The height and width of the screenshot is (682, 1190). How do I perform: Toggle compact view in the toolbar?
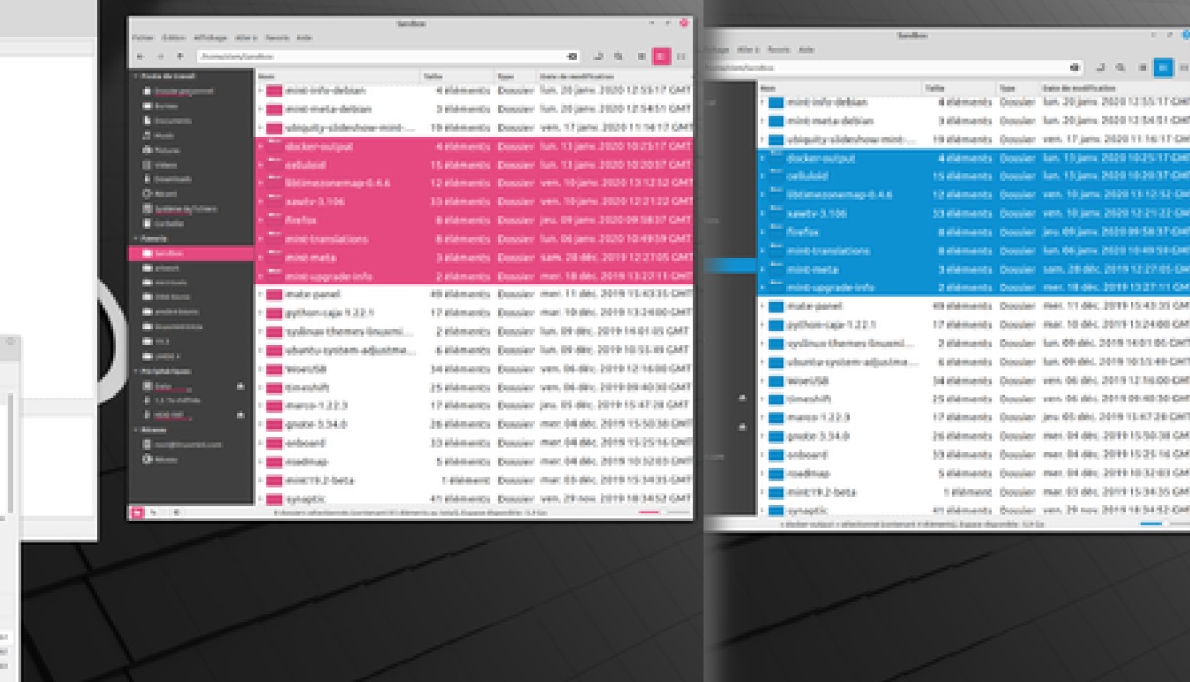click(x=680, y=57)
